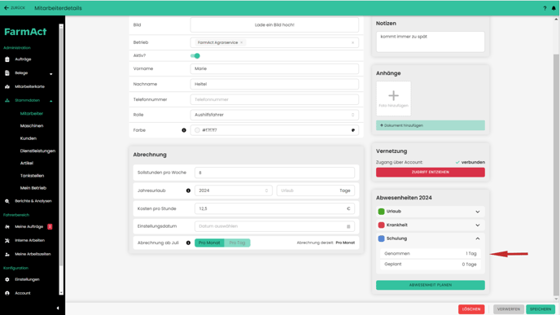Click the info icon beside Farbe
This screenshot has height=315, width=560.
[x=184, y=130]
